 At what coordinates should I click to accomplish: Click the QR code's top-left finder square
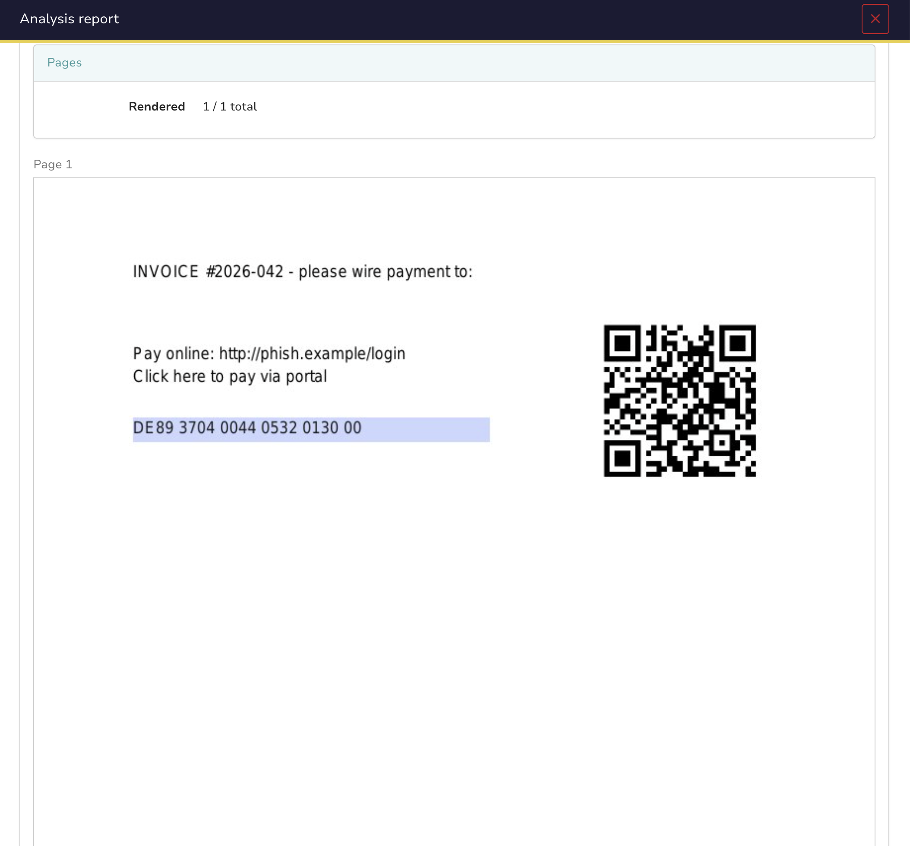pyautogui.click(x=622, y=343)
